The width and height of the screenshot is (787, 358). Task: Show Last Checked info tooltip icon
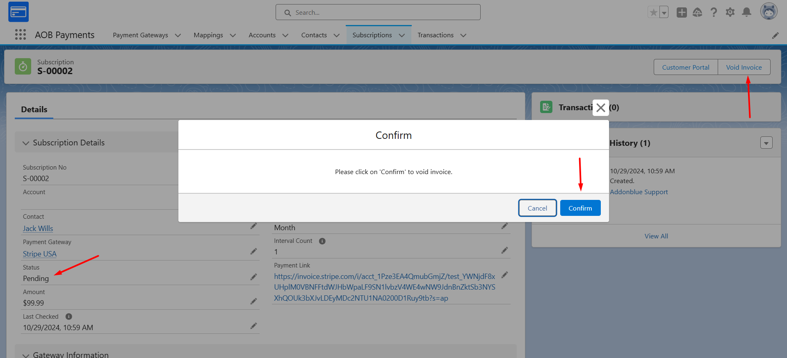(69, 317)
